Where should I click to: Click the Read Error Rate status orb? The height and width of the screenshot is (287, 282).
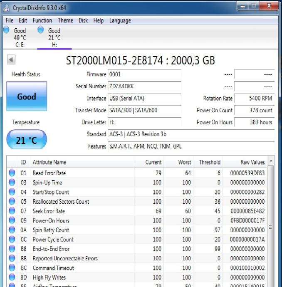coord(12,173)
